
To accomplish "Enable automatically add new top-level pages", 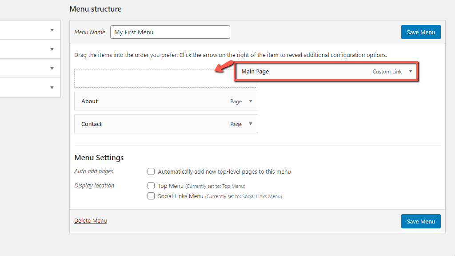I will pos(151,171).
